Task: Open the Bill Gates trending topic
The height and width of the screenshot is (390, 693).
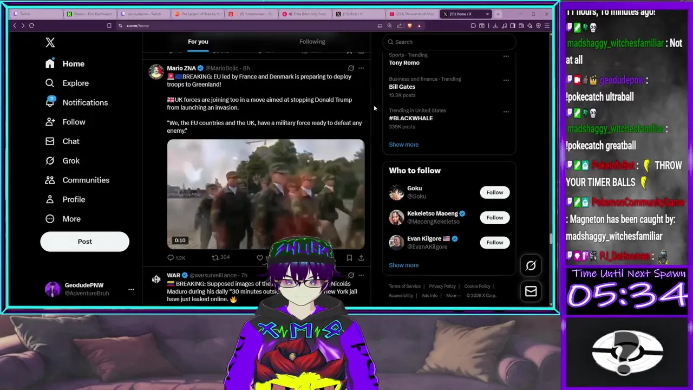Action: point(402,87)
